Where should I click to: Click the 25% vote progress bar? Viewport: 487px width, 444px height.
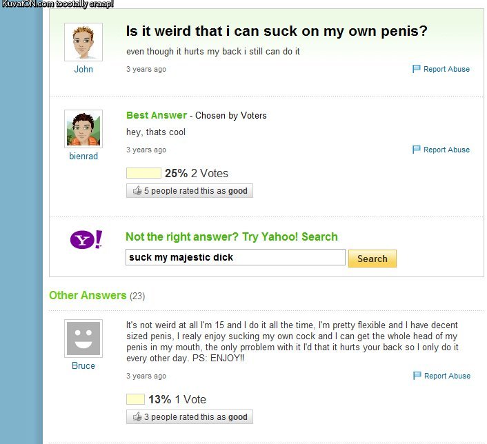click(x=143, y=173)
